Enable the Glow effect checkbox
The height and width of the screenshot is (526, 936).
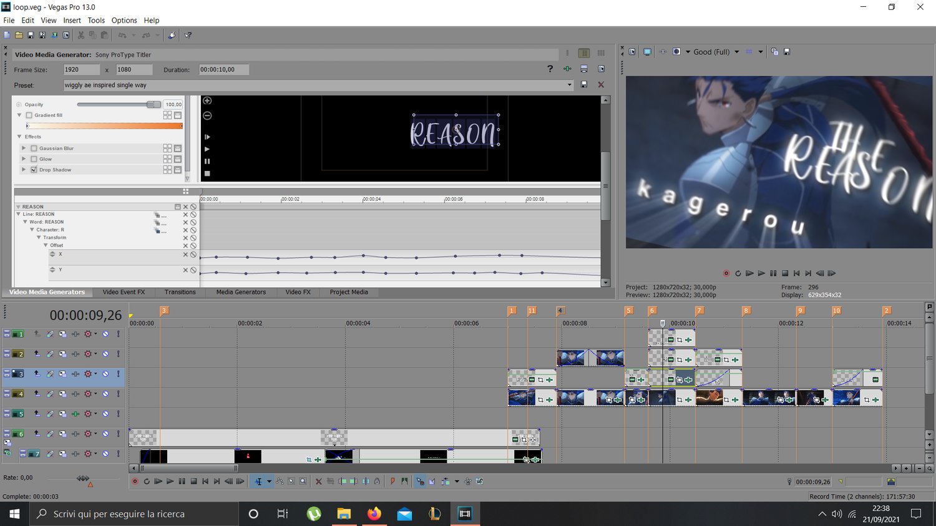pos(34,158)
